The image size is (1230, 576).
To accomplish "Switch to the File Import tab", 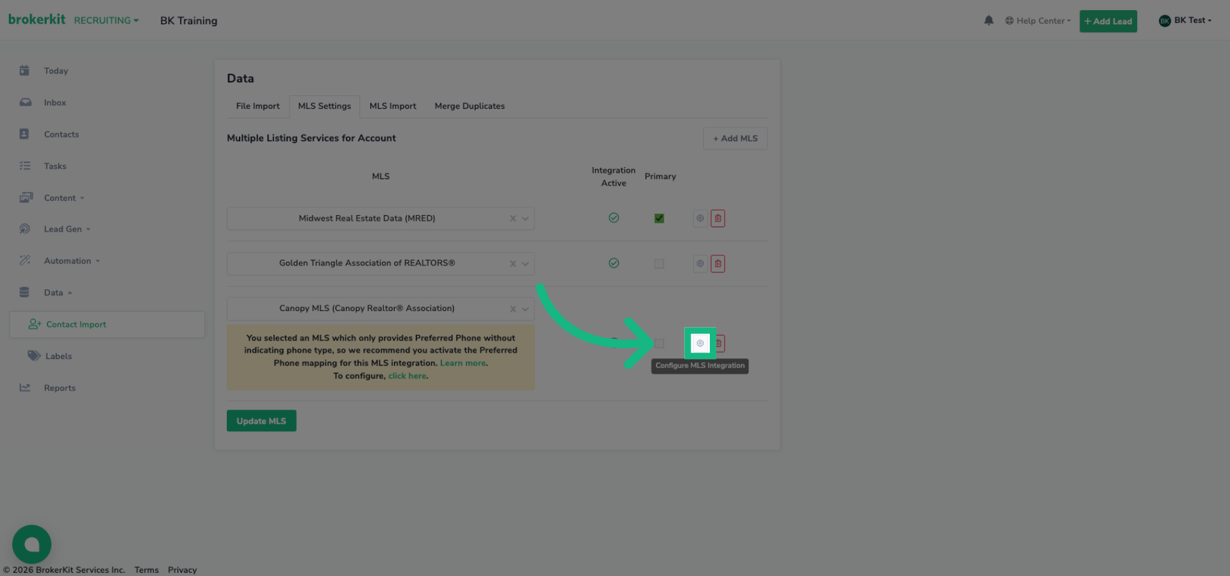I will (x=258, y=106).
